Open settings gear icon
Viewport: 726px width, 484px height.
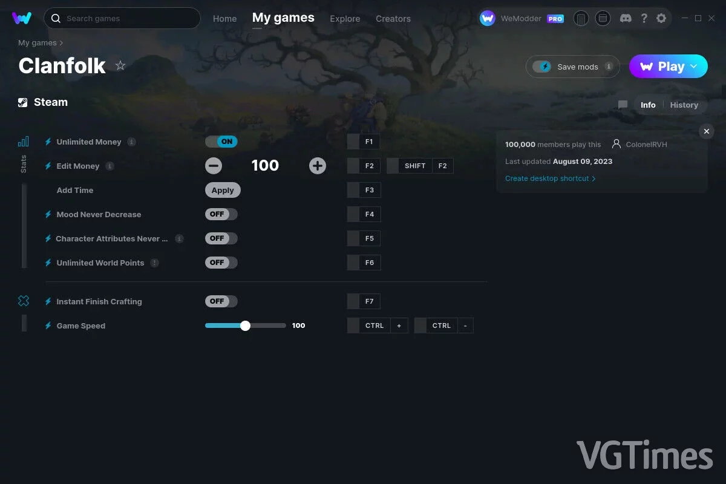click(661, 19)
